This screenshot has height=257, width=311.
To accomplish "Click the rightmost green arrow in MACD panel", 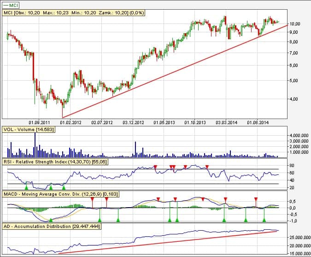I will click(x=264, y=220).
